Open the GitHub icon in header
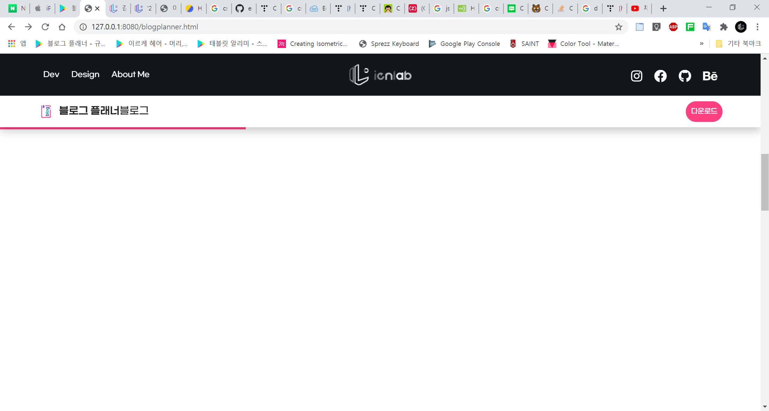The width and height of the screenshot is (769, 411). pyautogui.click(x=685, y=76)
